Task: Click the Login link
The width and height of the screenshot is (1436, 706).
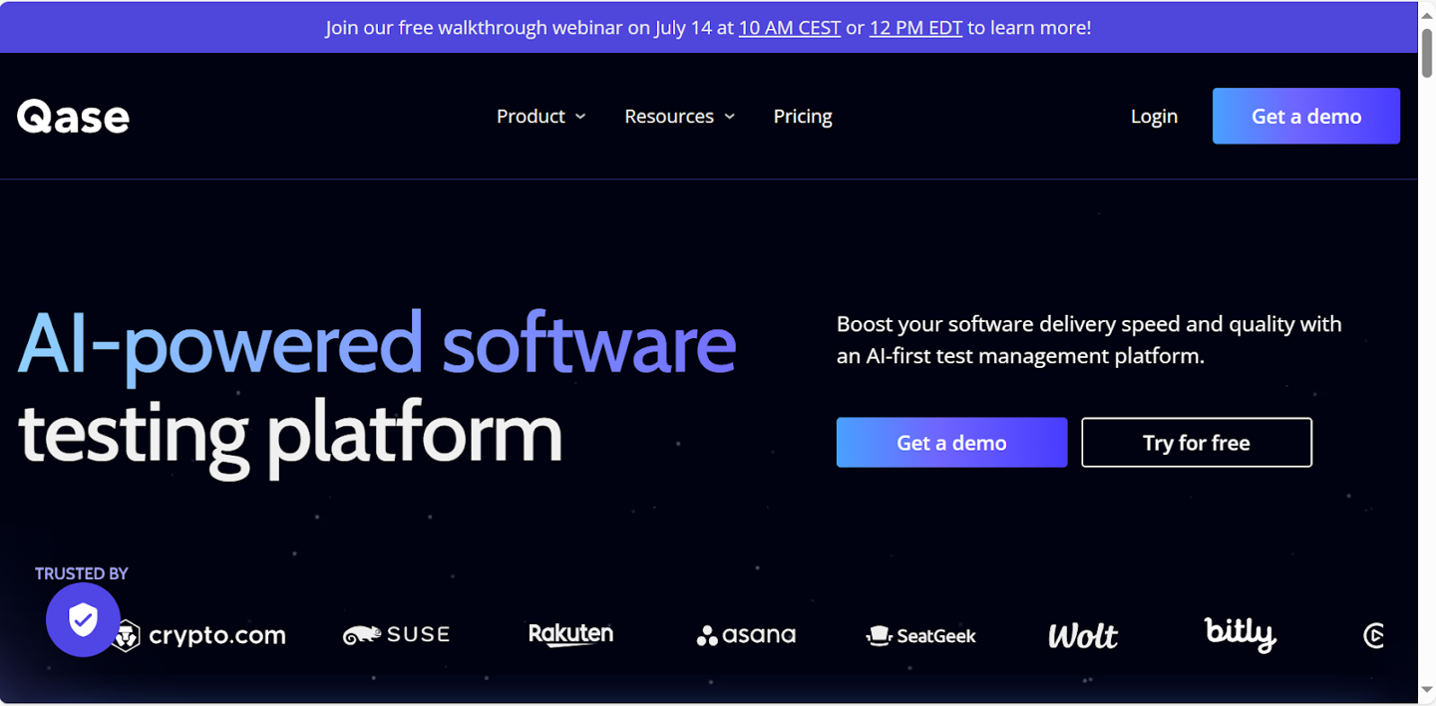Action: (x=1154, y=117)
